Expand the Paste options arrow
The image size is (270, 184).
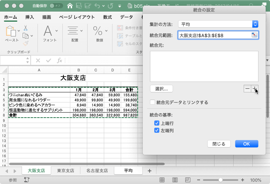(19, 31)
